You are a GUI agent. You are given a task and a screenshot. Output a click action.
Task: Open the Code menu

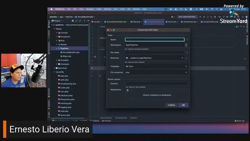pyautogui.click(x=99, y=9)
